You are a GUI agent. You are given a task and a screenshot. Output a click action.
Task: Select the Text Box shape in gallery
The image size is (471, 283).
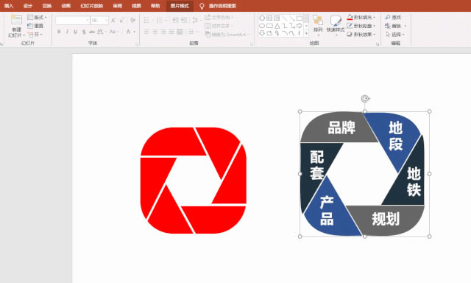click(269, 18)
